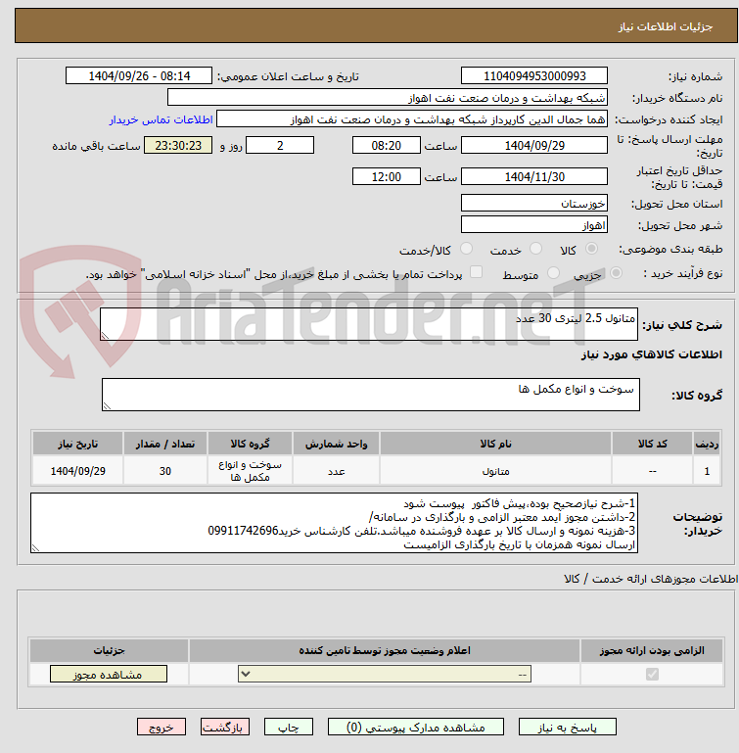The width and height of the screenshot is (739, 753).
Task: Click the deadline time 08:20 field
Action: pos(386,146)
